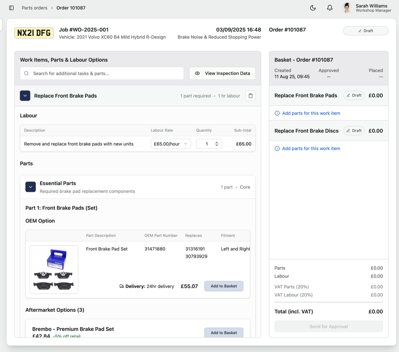Image resolution: width=399 pixels, height=352 pixels.
Task: Adjust the labour quantity stepper arrows
Action: tap(217, 144)
